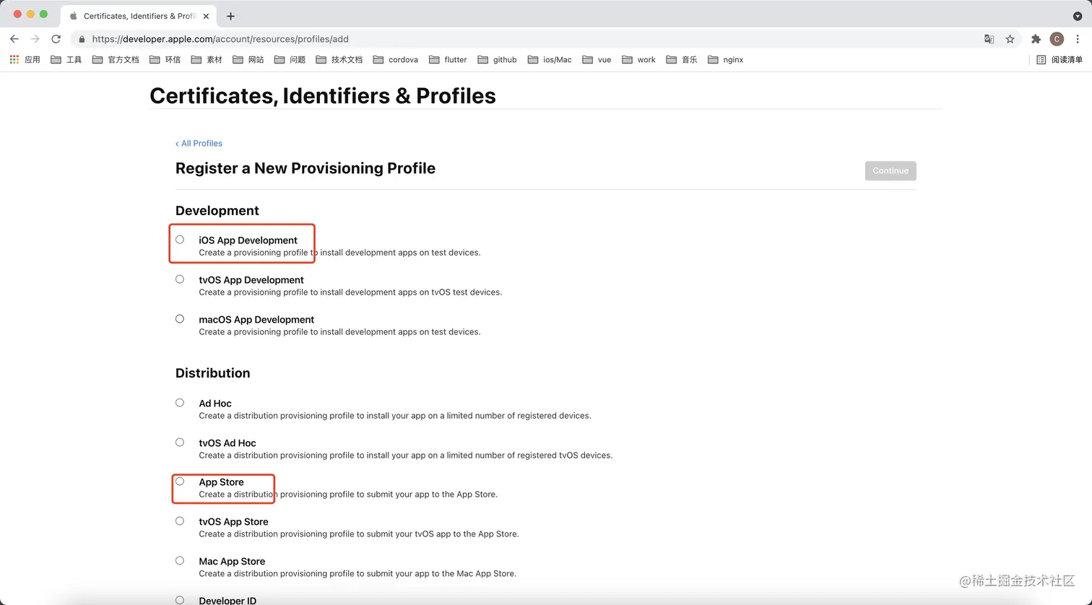Select Developer ID radio button
Image resolution: width=1092 pixels, height=605 pixels.
(x=180, y=600)
